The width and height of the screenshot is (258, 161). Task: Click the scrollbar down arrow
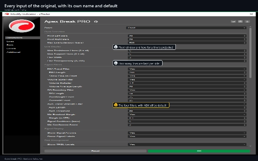point(250,146)
